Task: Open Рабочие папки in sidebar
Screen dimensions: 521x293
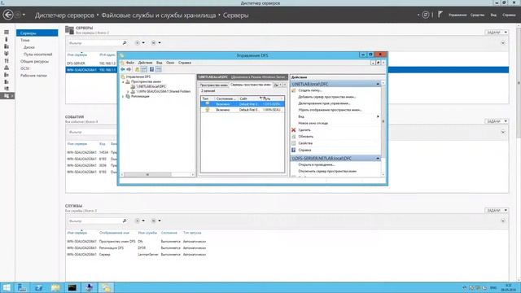Action: (33, 76)
